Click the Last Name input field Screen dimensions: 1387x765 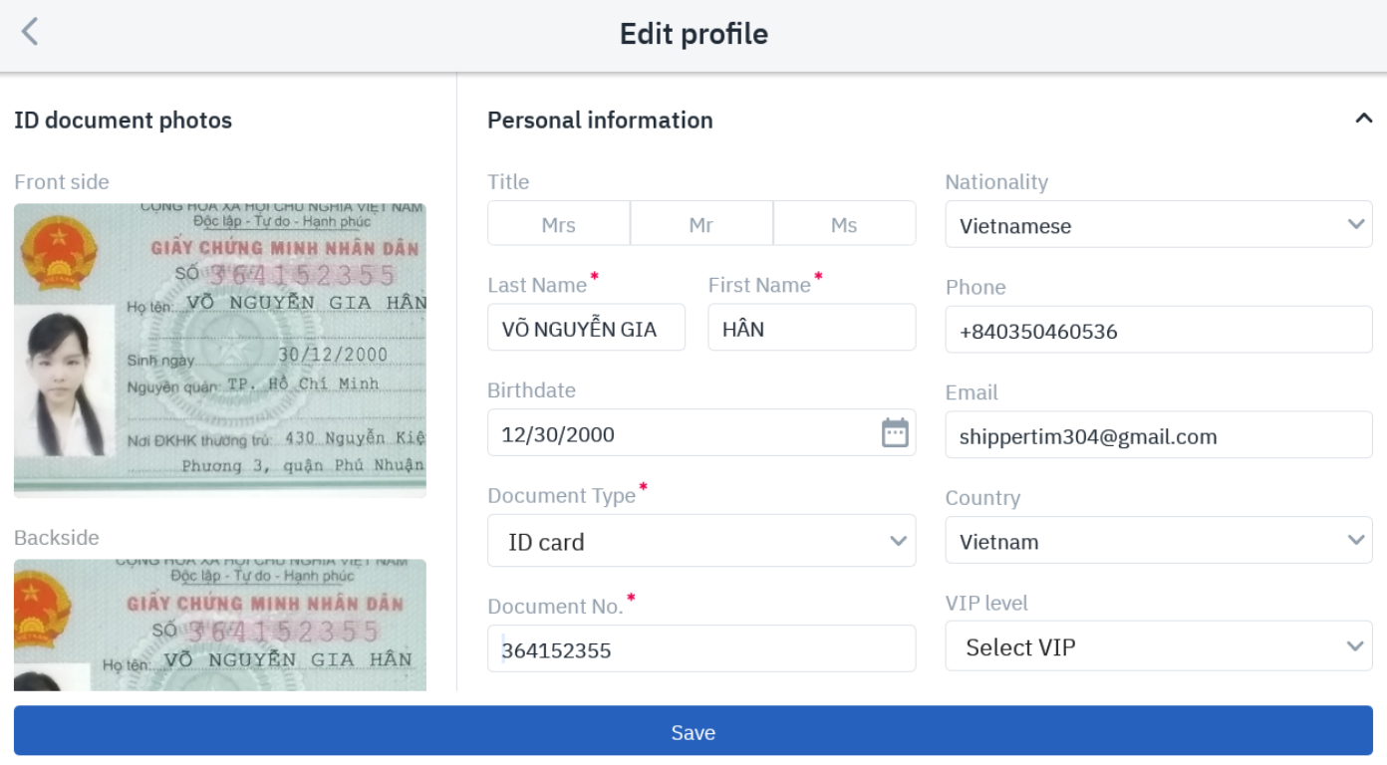coord(586,328)
